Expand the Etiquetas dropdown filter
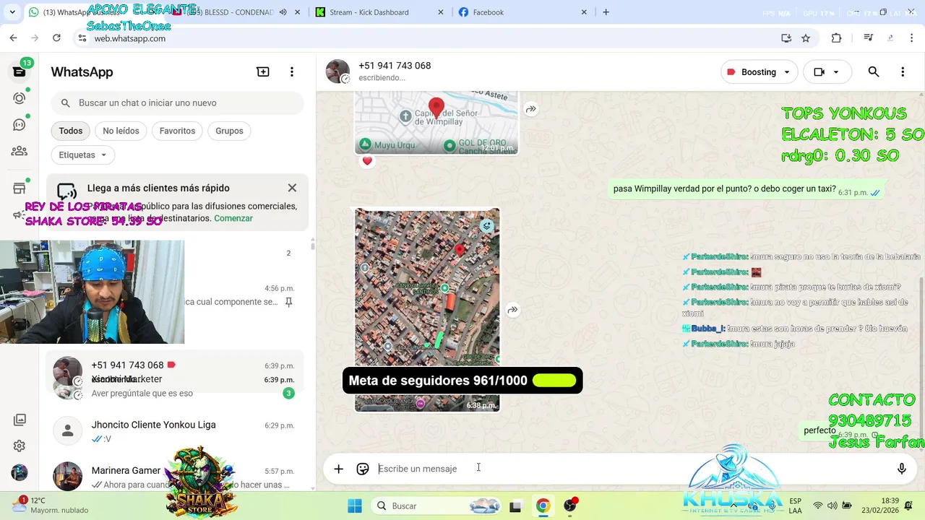Image resolution: width=925 pixels, height=520 pixels. tap(83, 155)
